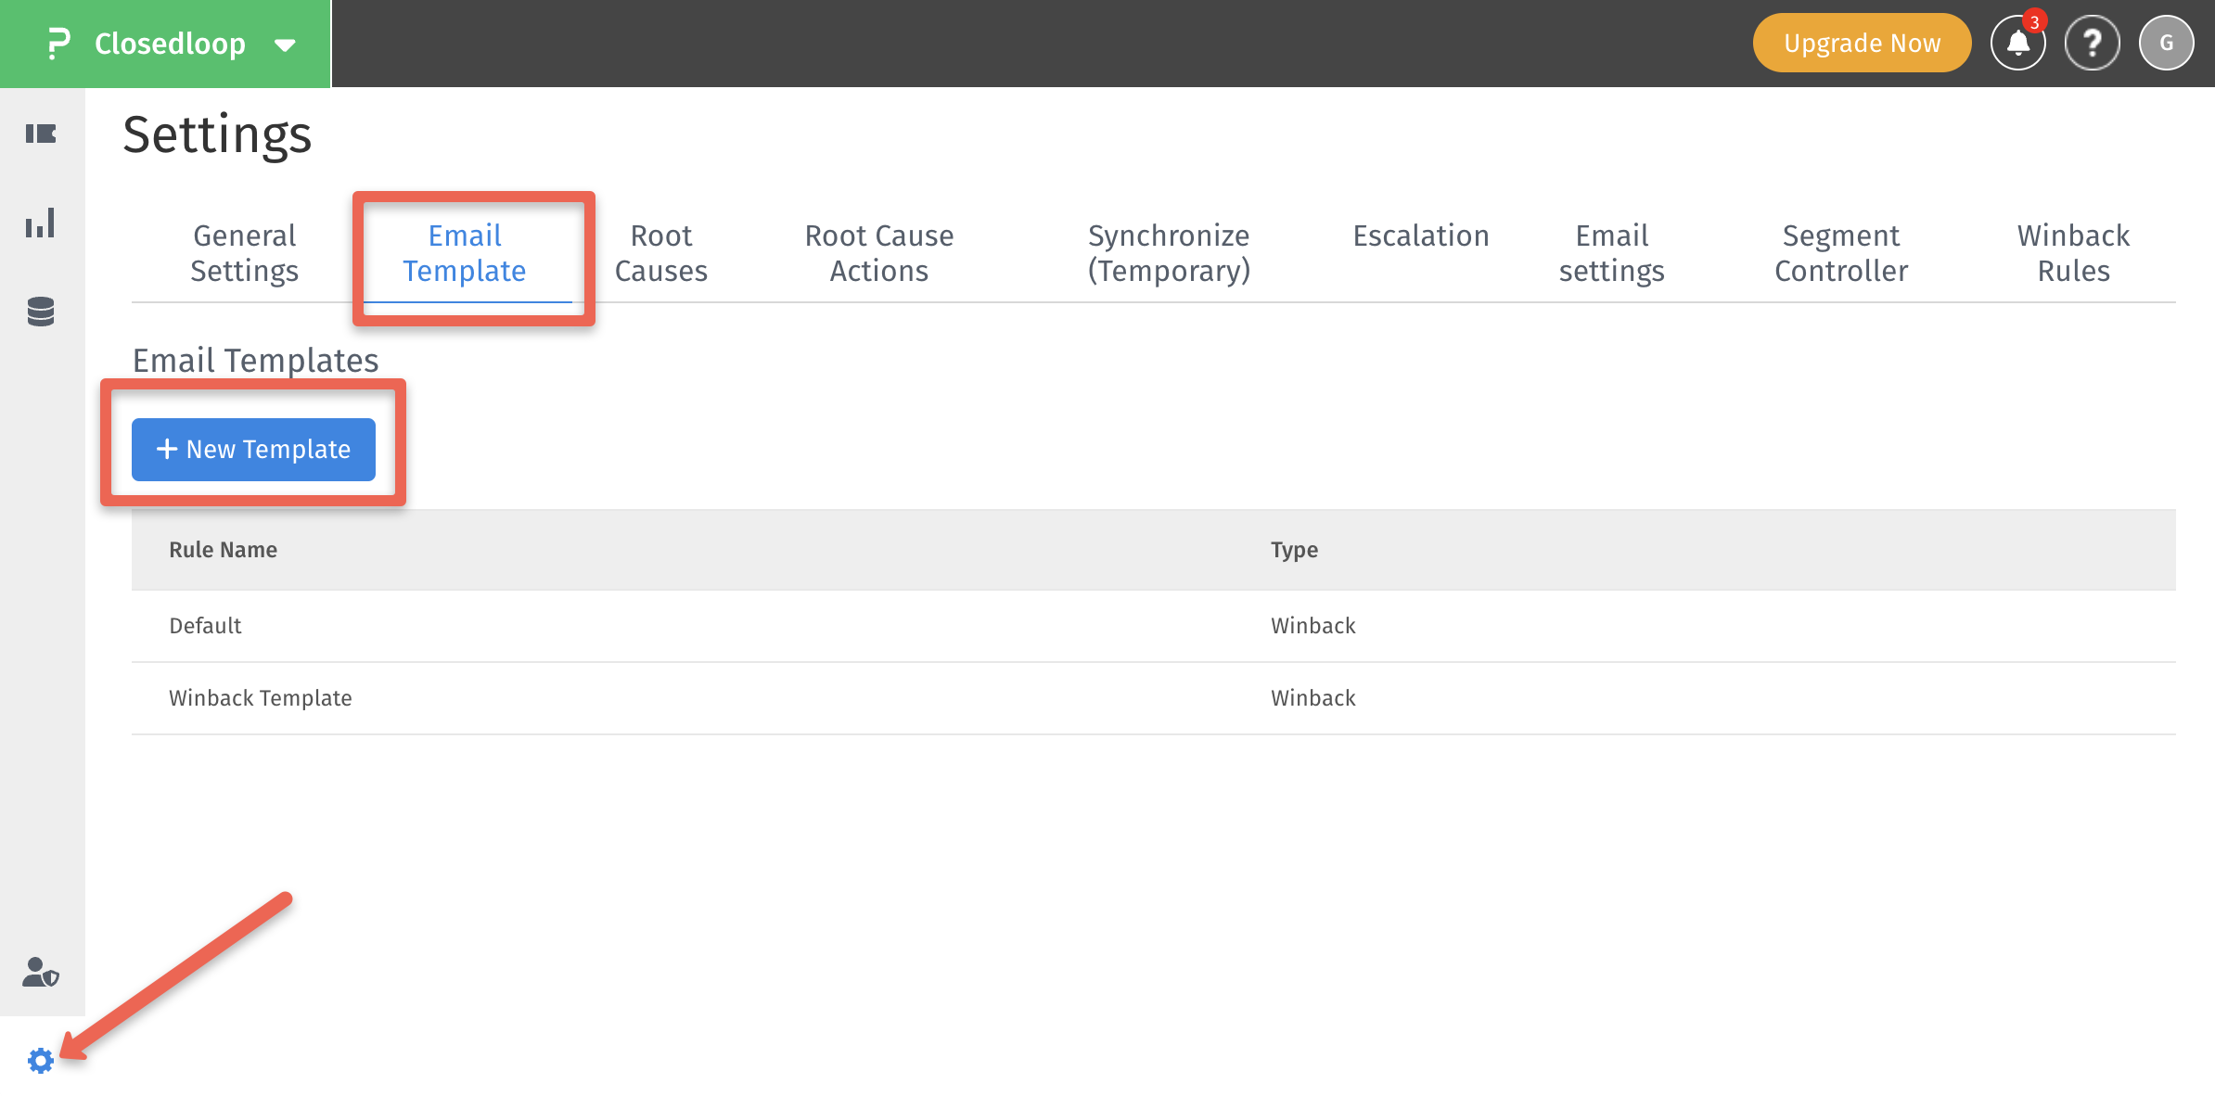2215x1096 pixels.
Task: Open the settings gear in sidebar
Action: (x=41, y=1060)
